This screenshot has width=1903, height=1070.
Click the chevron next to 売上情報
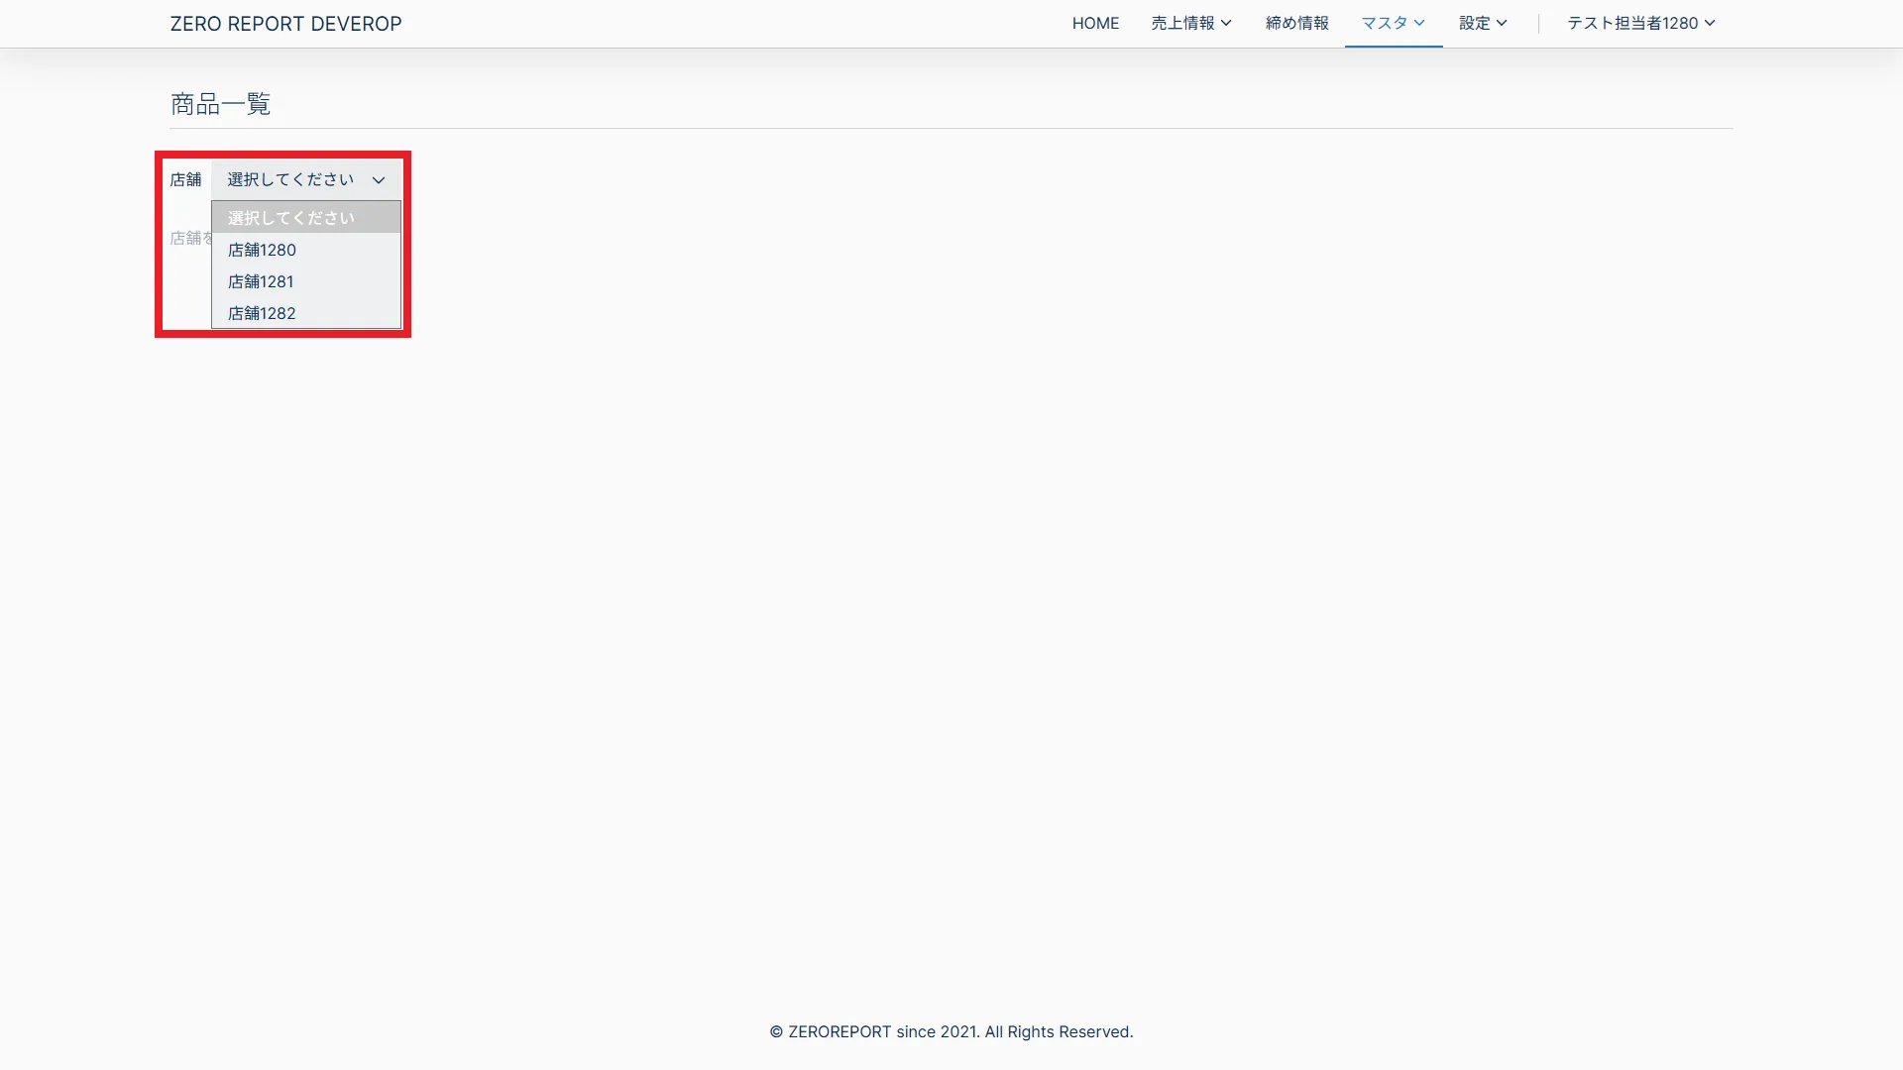(x=1227, y=24)
